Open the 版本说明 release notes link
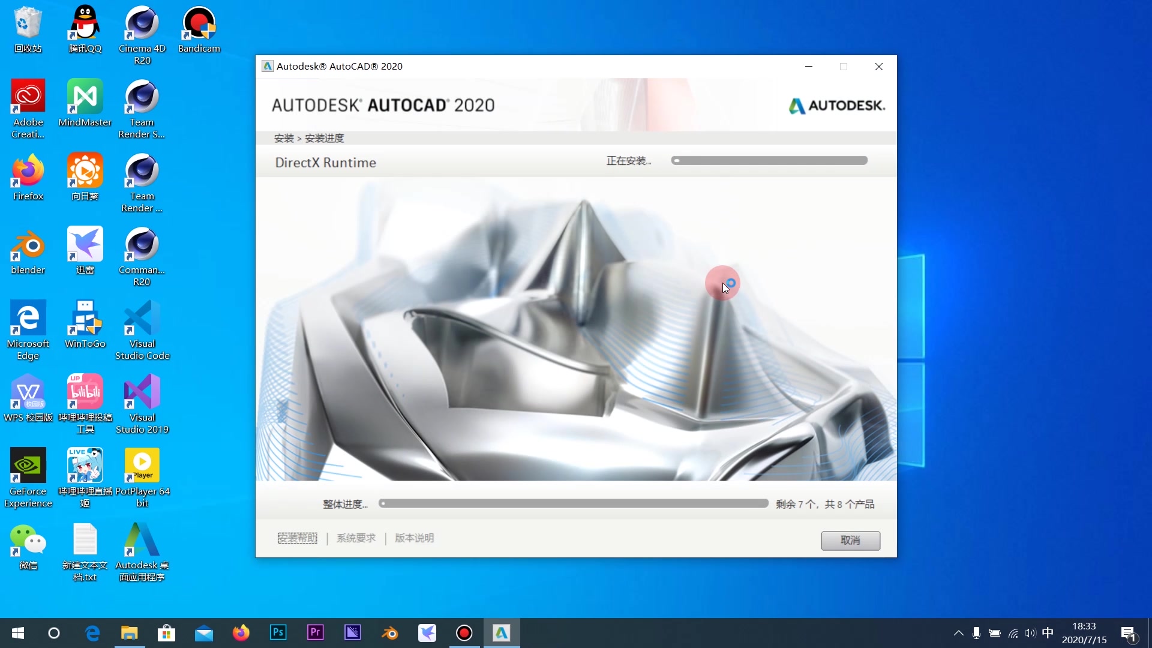 (x=414, y=538)
